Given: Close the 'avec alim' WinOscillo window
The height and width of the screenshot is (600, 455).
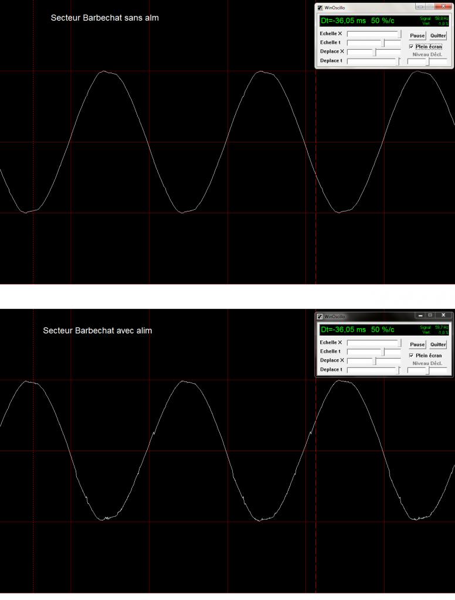Looking at the screenshot, I should click(443, 315).
